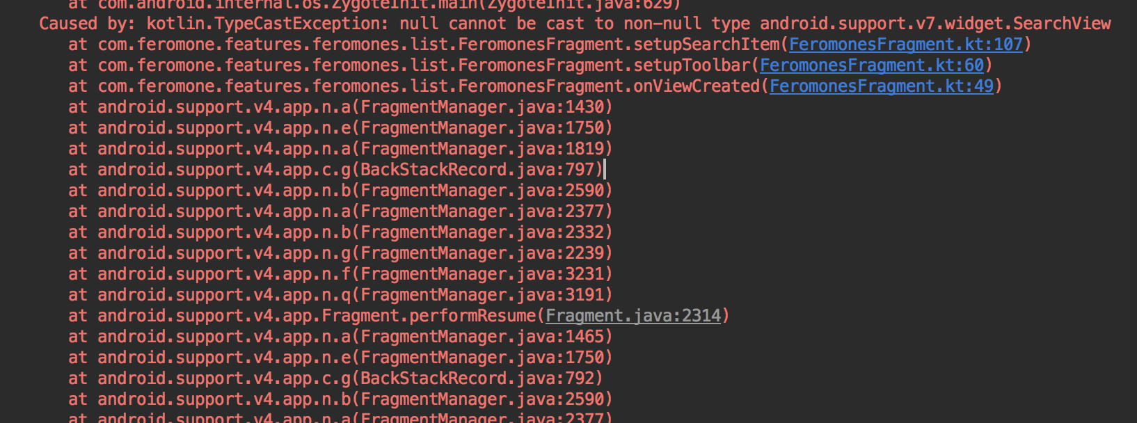Click the FragmentManager.java:2332 stack line
The width and height of the screenshot is (1137, 423).
pos(340,232)
